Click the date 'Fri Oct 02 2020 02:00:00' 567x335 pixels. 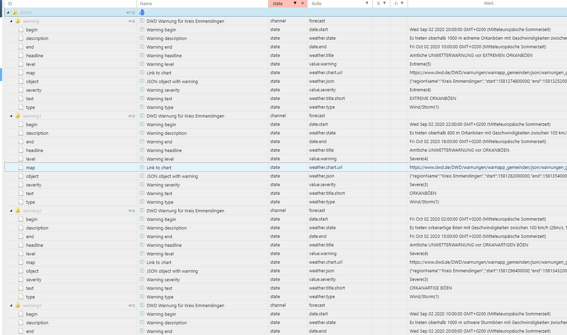click(x=433, y=219)
